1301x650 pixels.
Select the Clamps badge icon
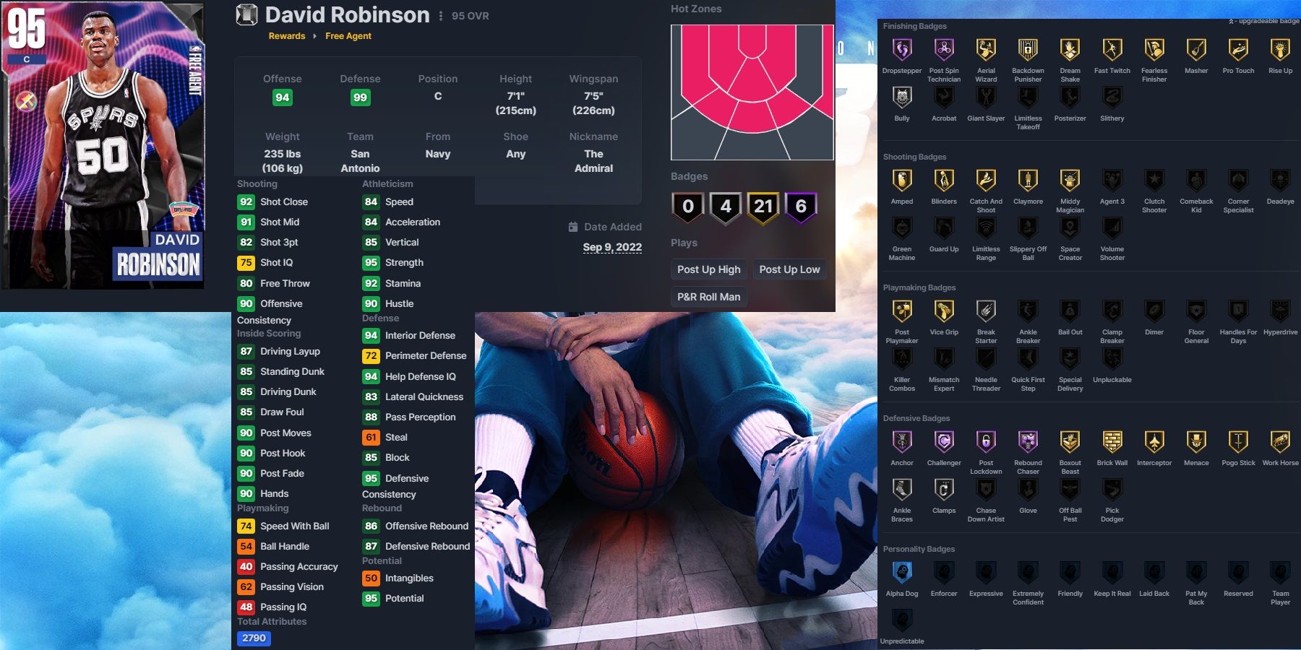[x=944, y=490]
